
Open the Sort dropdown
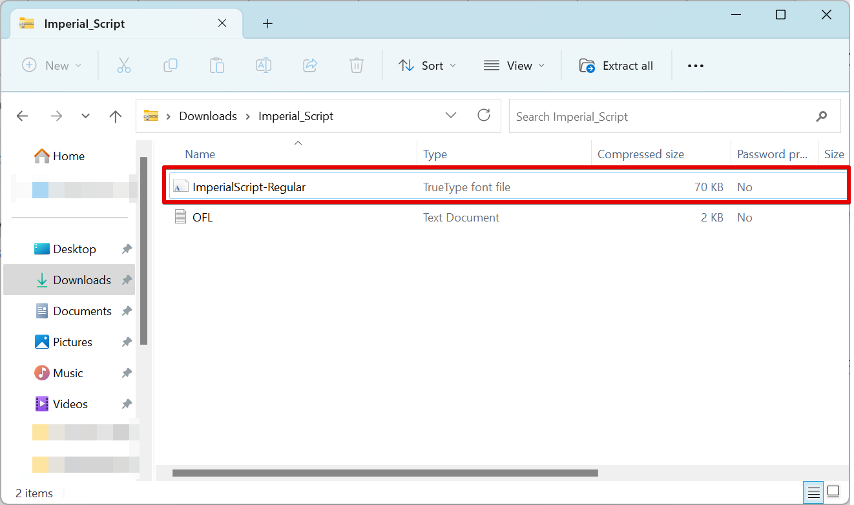(427, 65)
